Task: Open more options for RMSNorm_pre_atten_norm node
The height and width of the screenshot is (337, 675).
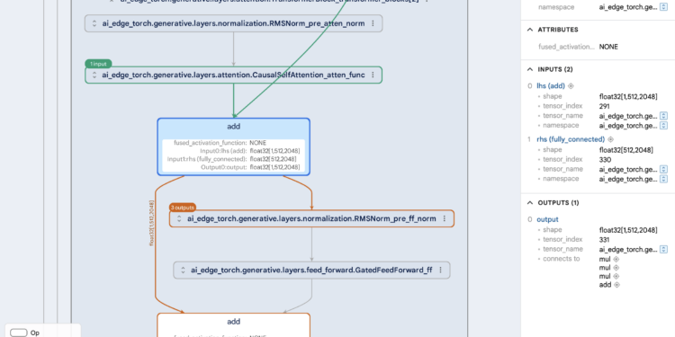Action: click(x=373, y=23)
